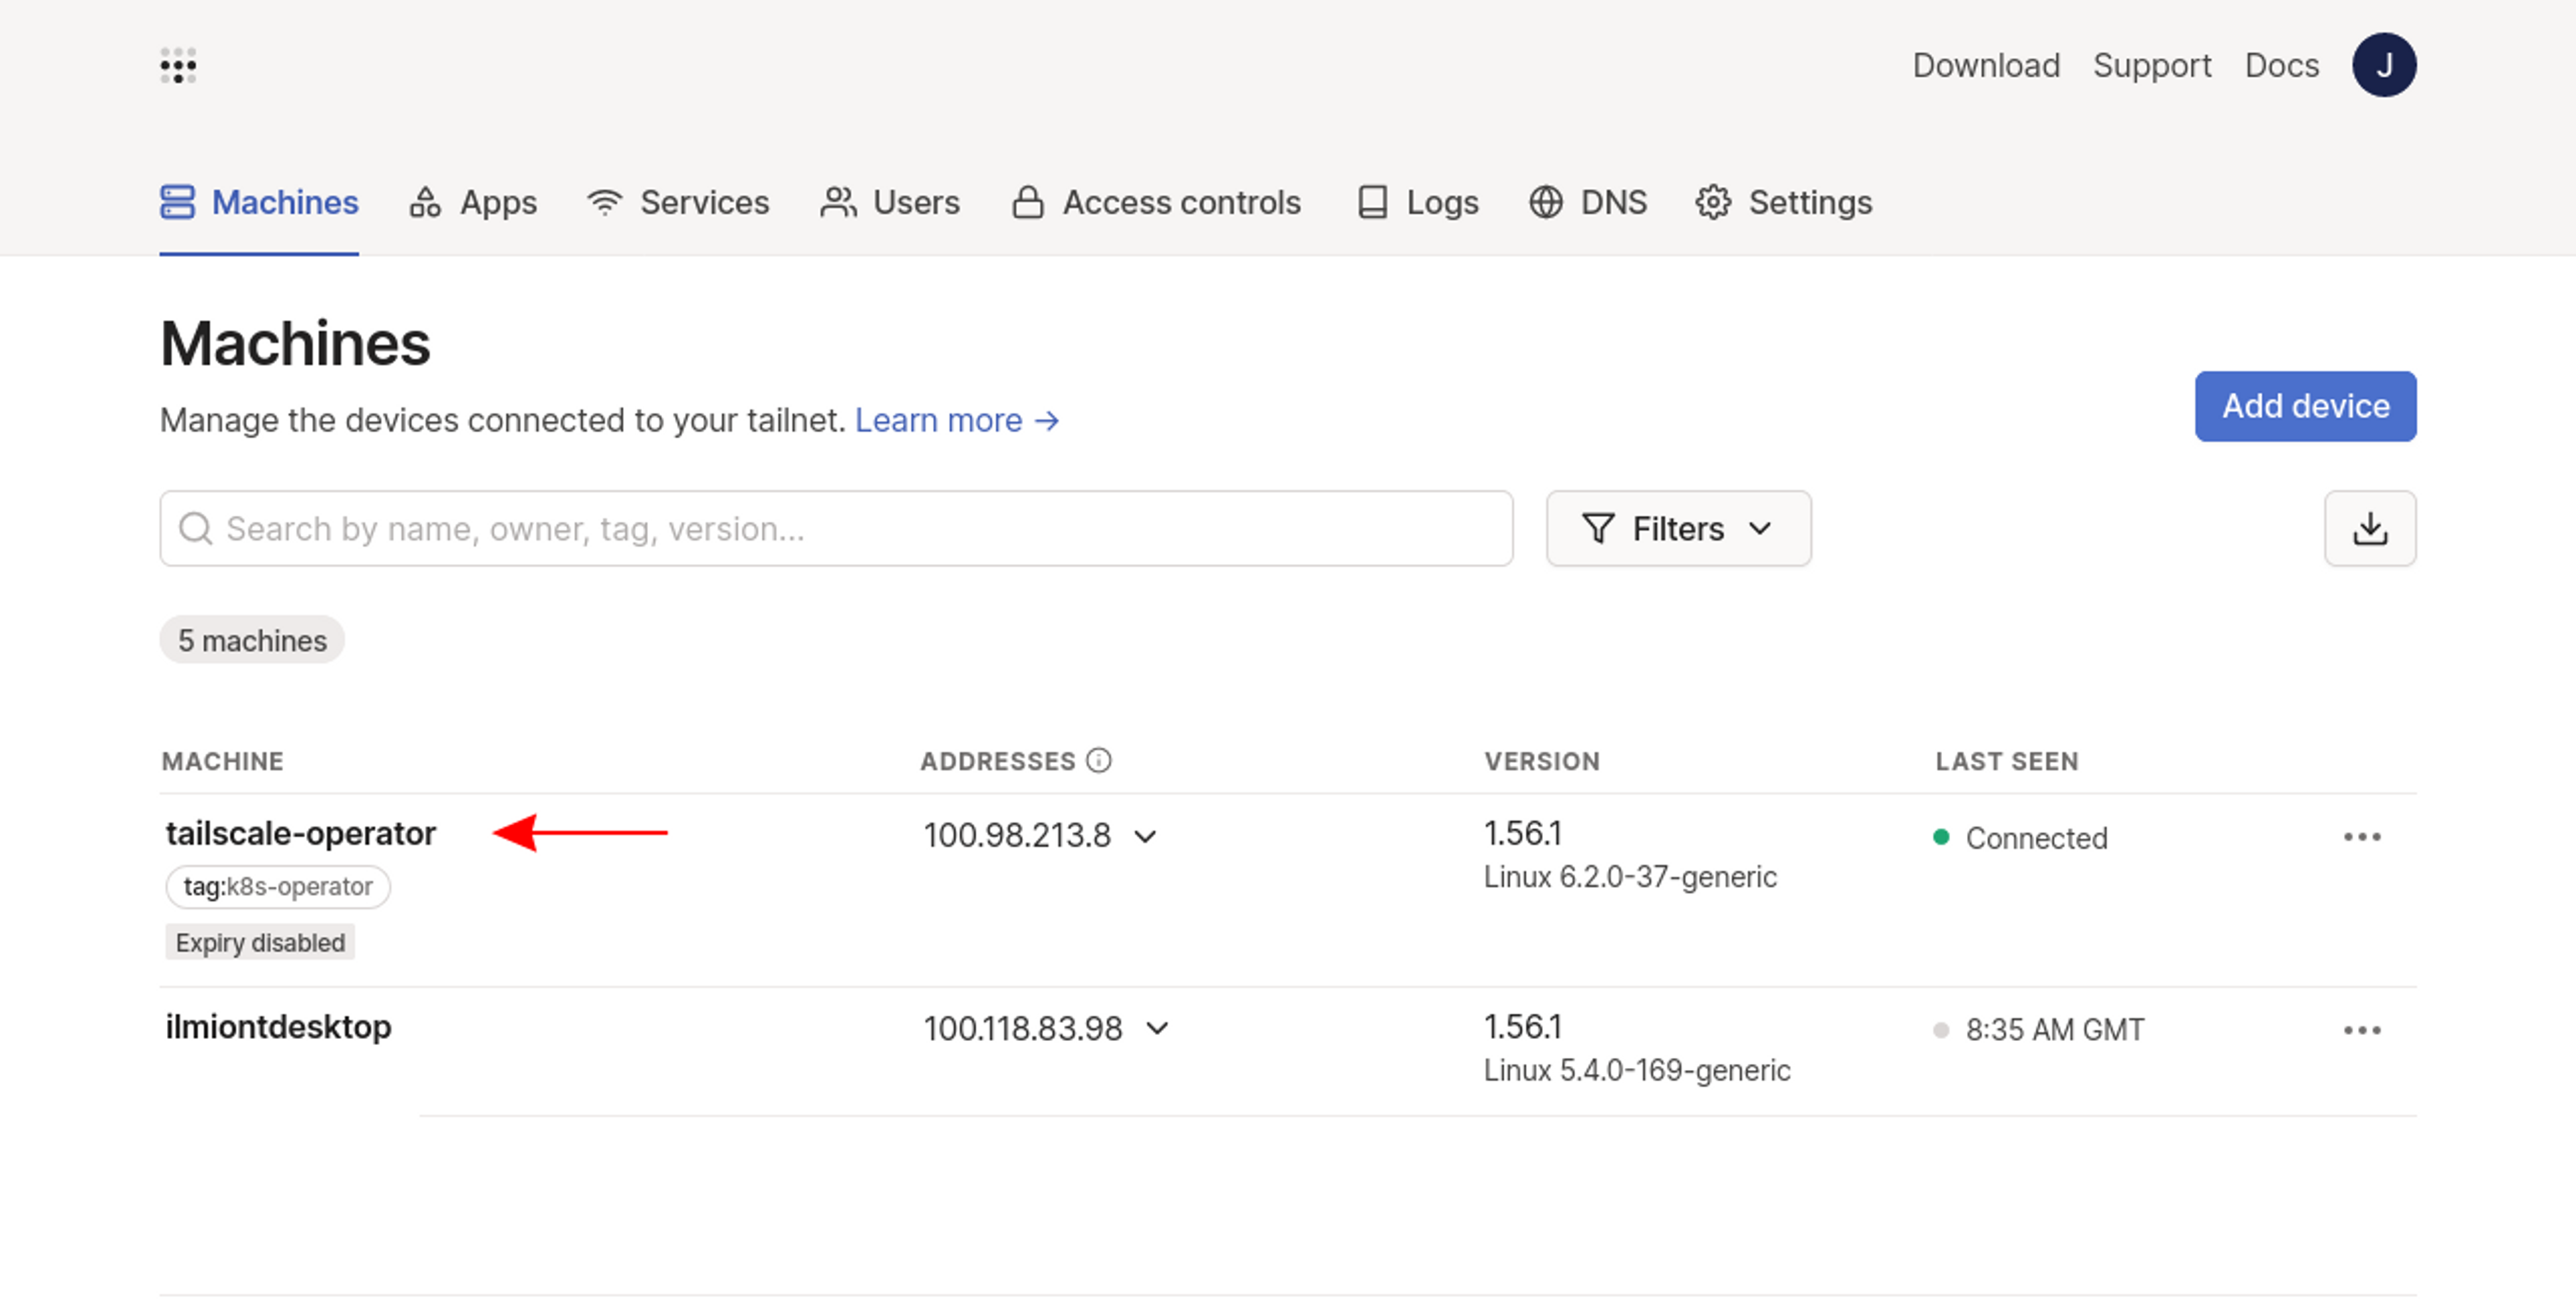Switch to the Access controls tab

(x=1156, y=202)
